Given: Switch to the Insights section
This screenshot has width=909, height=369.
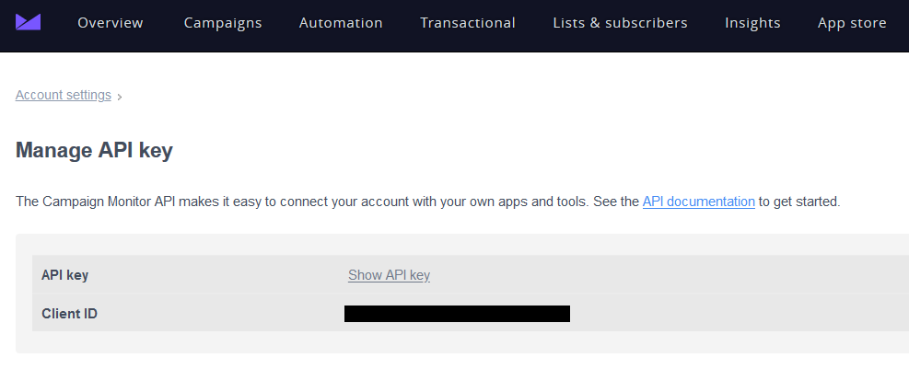Looking at the screenshot, I should (752, 23).
